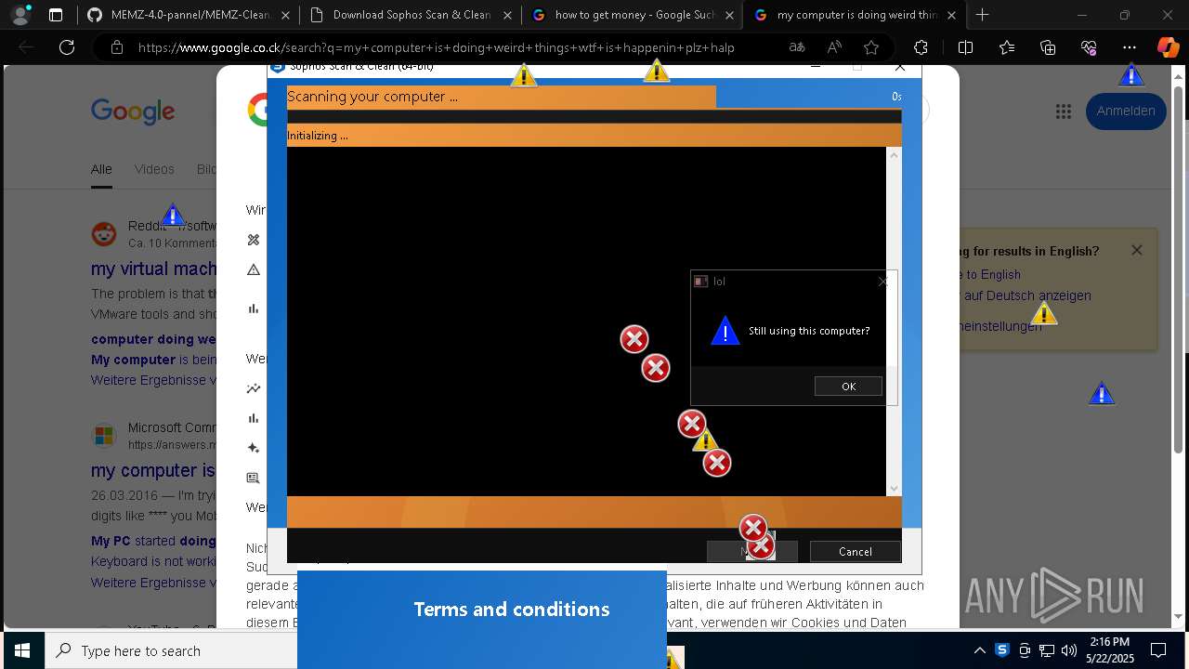Click the 'to English' link

click(x=992, y=275)
